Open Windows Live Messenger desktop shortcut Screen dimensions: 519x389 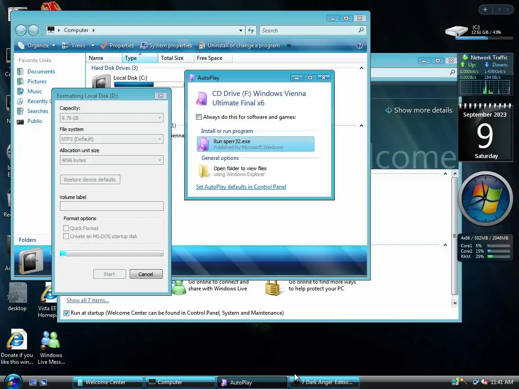(50, 340)
